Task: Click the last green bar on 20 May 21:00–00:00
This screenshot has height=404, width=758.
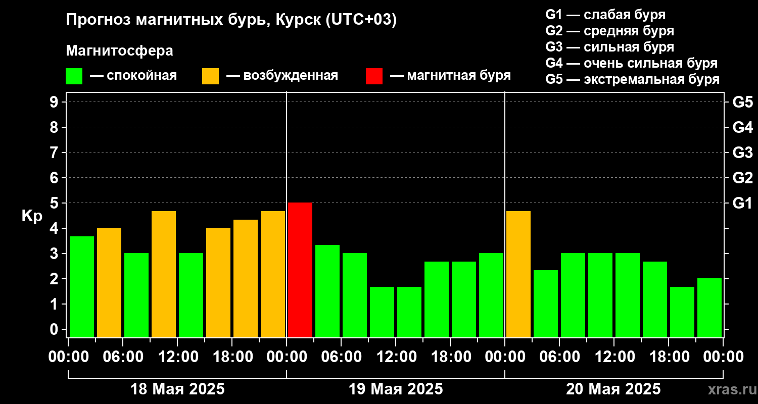Action: [709, 308]
